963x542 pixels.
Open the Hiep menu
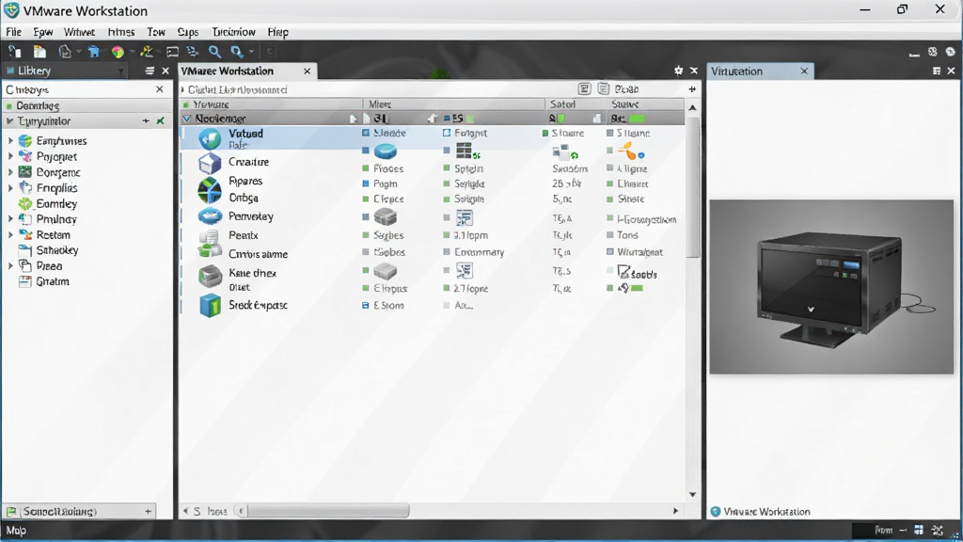(277, 32)
